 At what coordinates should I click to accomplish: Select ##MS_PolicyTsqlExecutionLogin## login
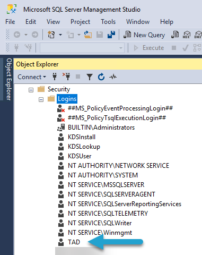pyautogui.click(x=117, y=118)
